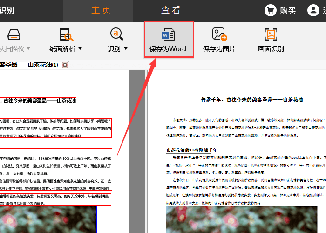Click the 画面识别 screen capture icon
Viewport: 326px width, 233px height.
coord(271,34)
